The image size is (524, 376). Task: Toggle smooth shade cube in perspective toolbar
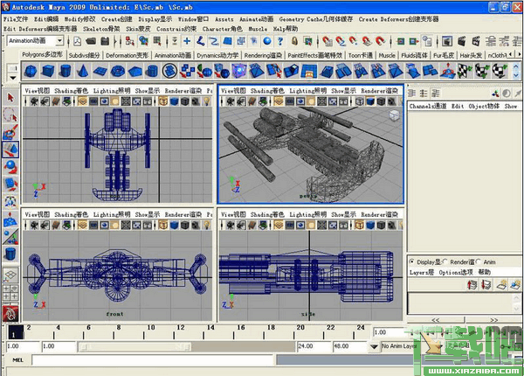(x=370, y=101)
